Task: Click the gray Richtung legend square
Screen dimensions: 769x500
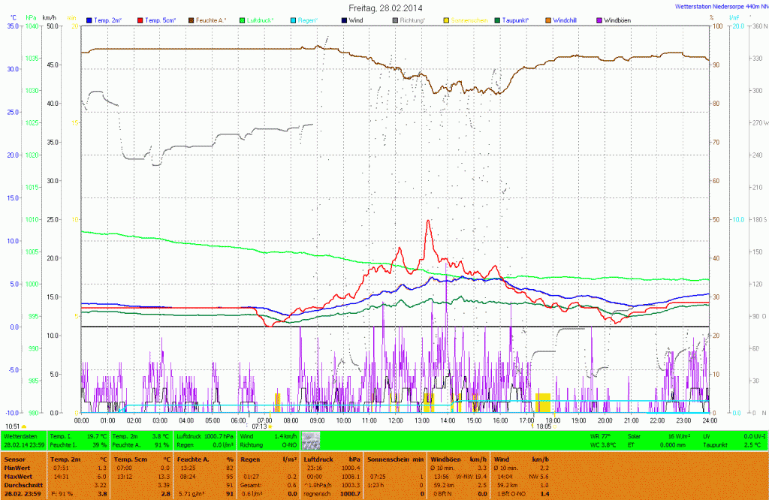Action: (x=396, y=20)
